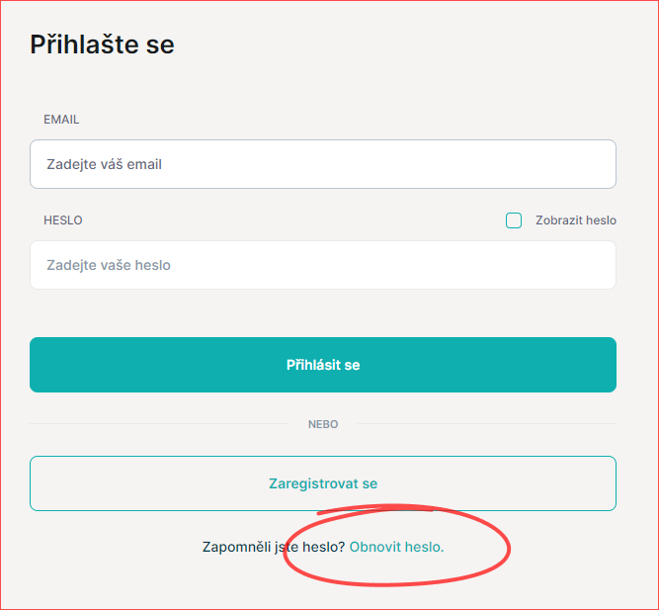Viewport: 659px width, 610px height.
Task: Submit the form with the teal login button
Action: 322,365
